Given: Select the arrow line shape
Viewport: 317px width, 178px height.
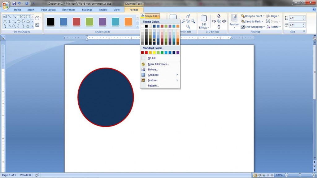Looking at the screenshot, I should [14, 16].
